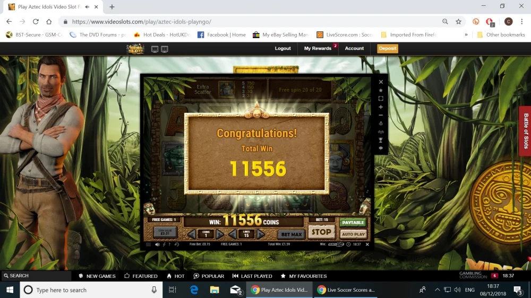
Task: Toggle fast play lightning icon
Action: pyautogui.click(x=164, y=244)
